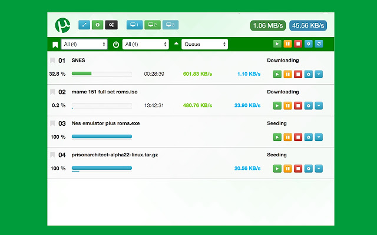Switch to computer 2 tab
This screenshot has width=377, height=235.
153,25
